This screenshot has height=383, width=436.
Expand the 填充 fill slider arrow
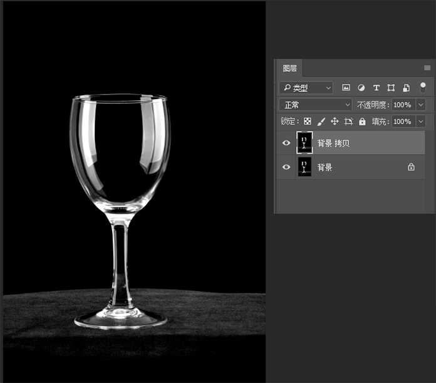pyautogui.click(x=421, y=122)
